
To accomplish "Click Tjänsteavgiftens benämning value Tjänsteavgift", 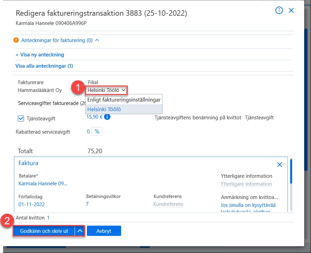I will 259,118.
